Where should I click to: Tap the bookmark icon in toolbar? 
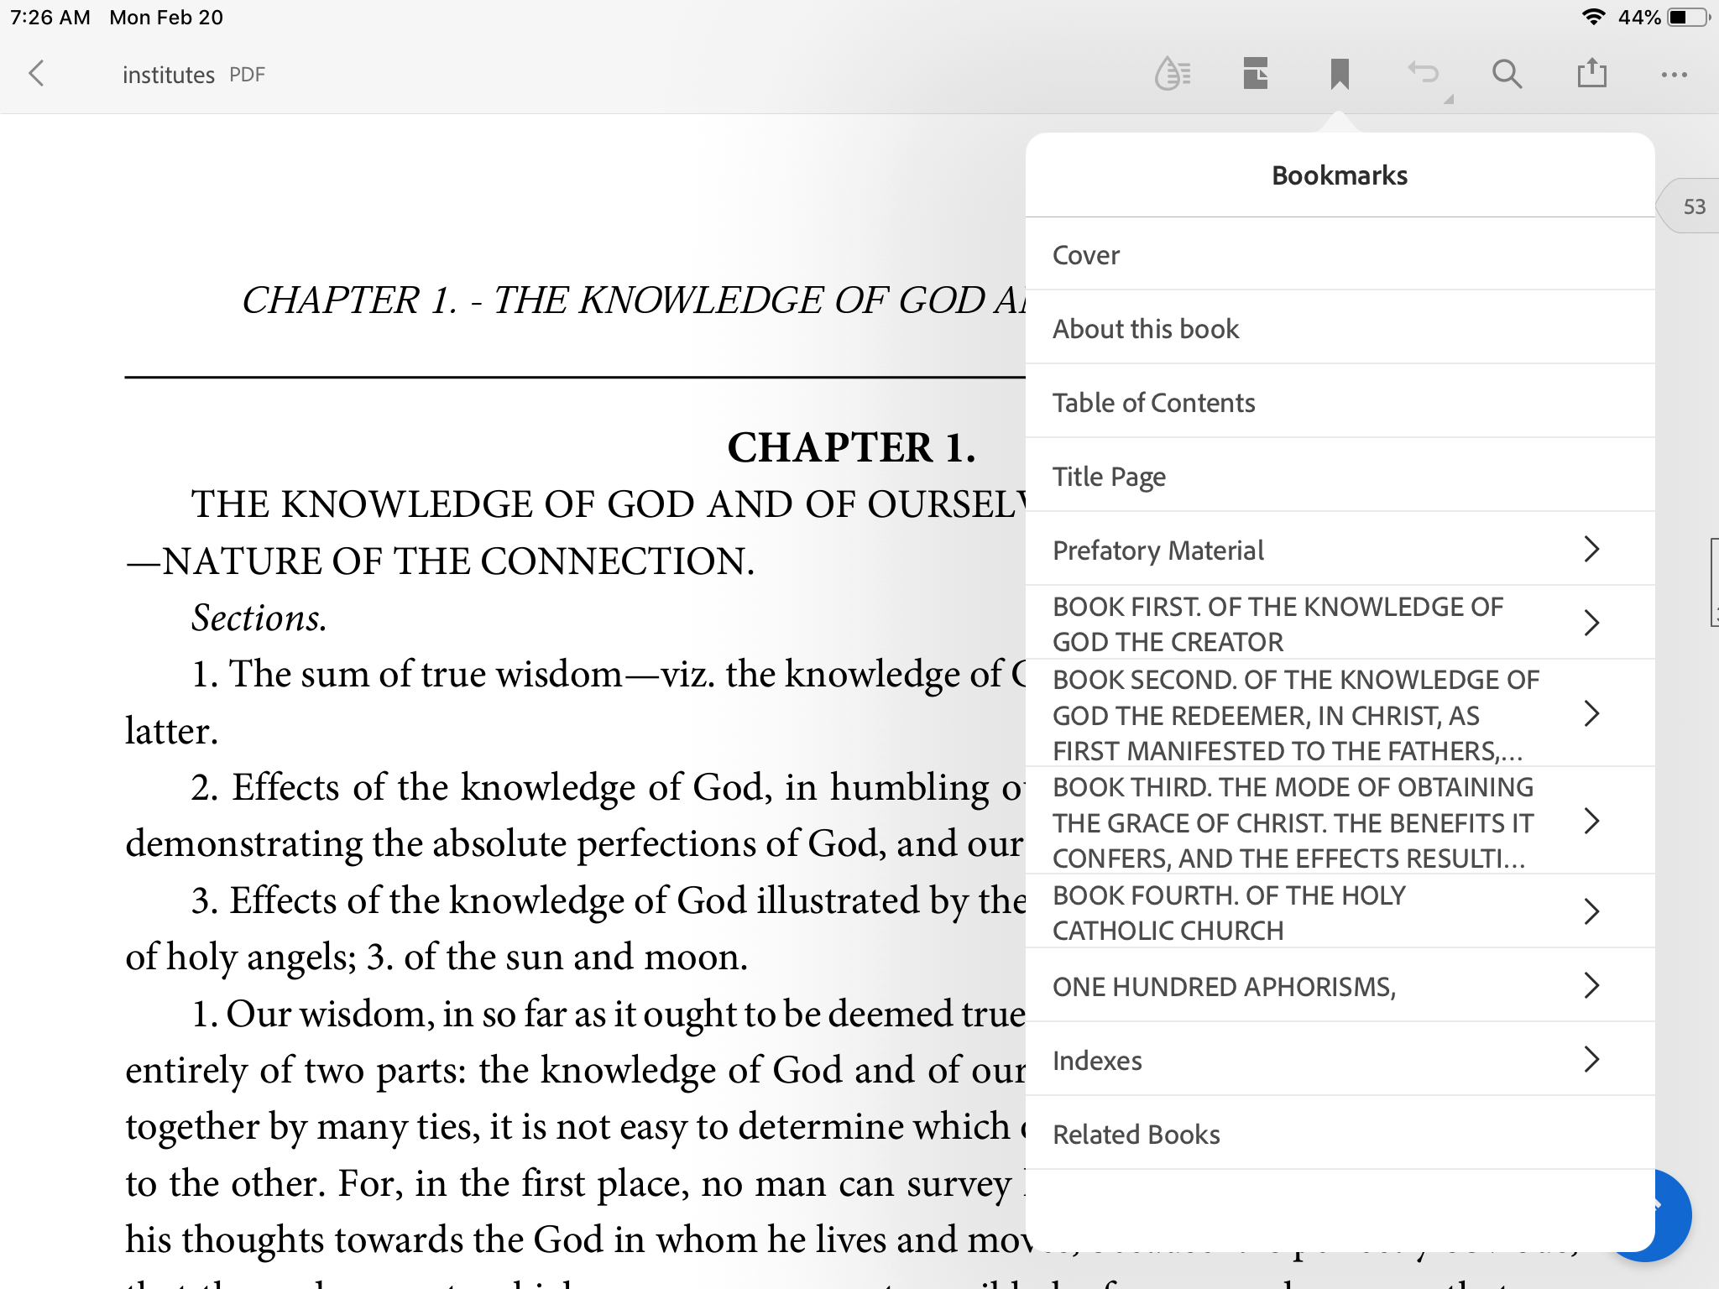click(x=1340, y=74)
